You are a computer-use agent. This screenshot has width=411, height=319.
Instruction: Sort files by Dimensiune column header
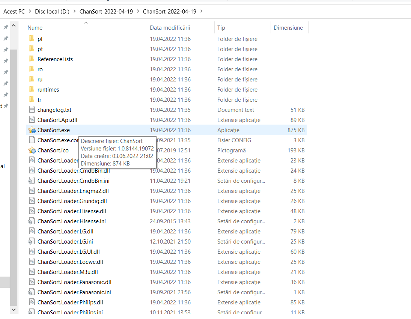tap(288, 27)
